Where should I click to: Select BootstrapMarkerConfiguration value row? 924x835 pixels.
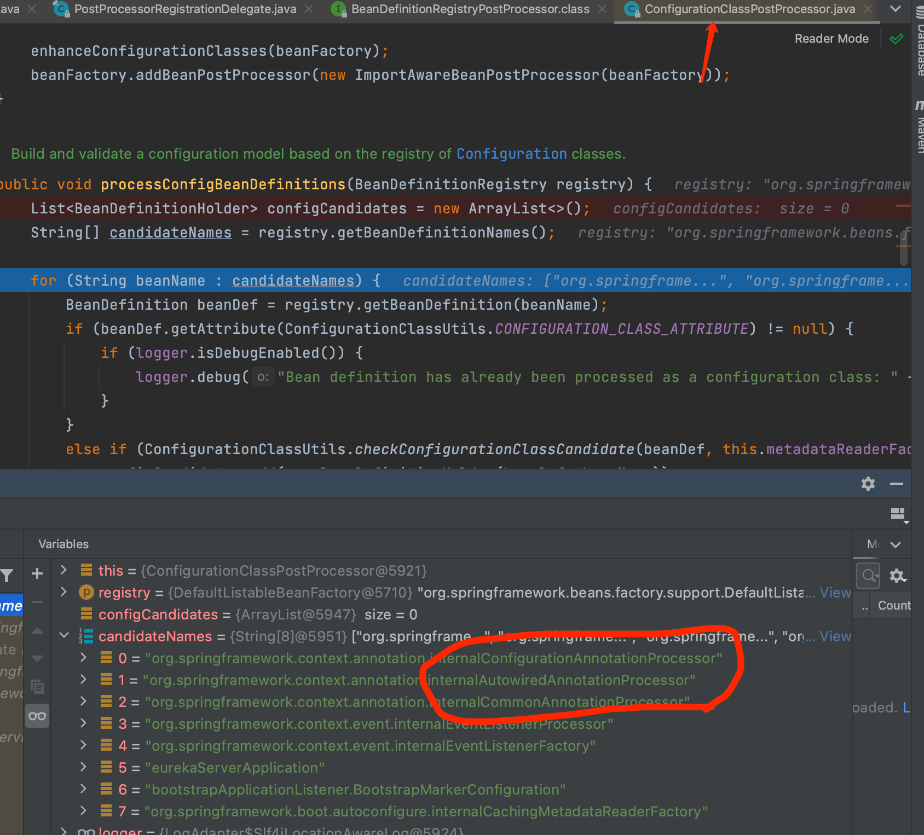pos(452,790)
